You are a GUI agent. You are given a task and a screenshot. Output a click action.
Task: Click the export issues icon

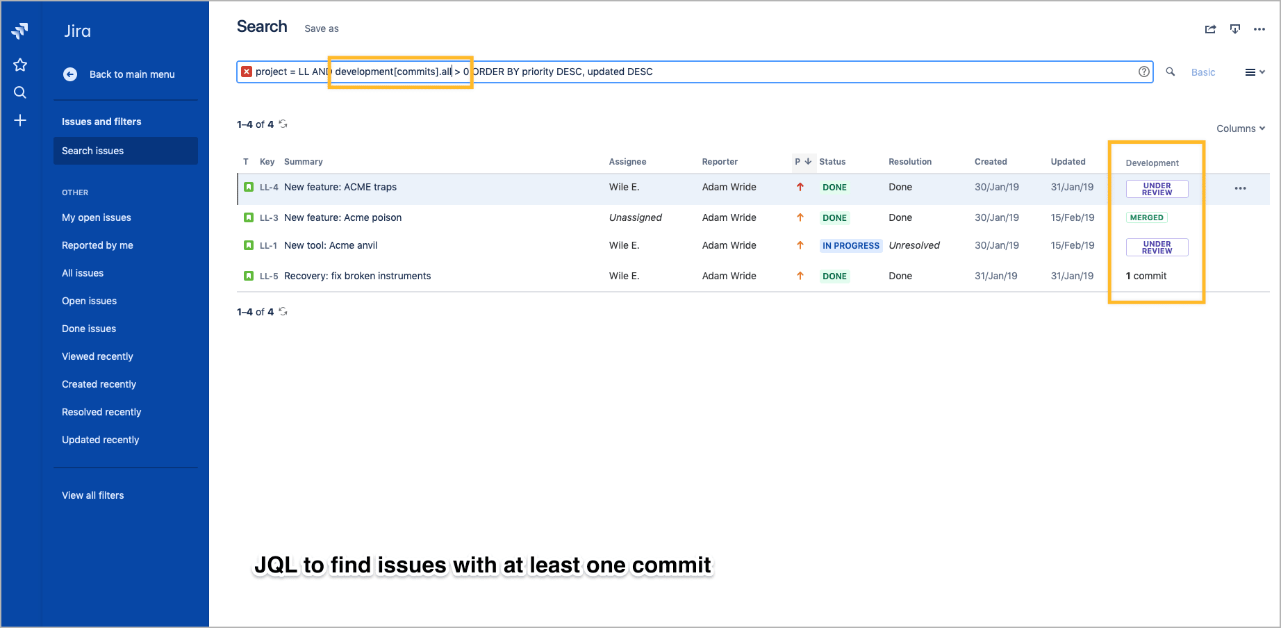(1235, 29)
